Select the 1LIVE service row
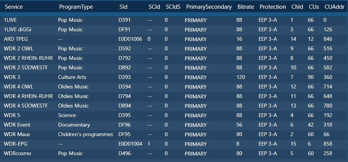 [x=10, y=20]
